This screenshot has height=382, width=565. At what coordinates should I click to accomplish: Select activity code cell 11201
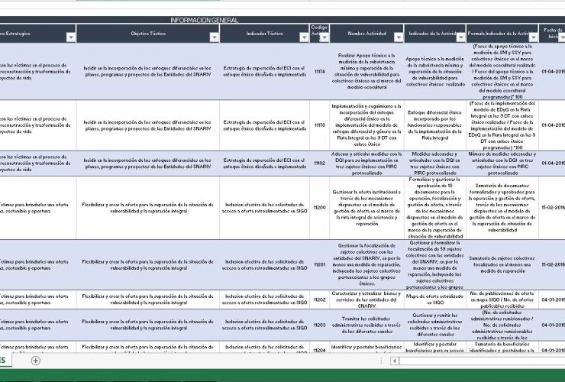coord(320,264)
